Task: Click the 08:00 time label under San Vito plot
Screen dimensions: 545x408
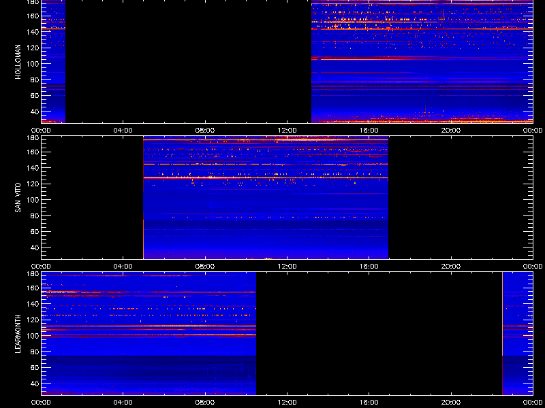Action: point(205,267)
